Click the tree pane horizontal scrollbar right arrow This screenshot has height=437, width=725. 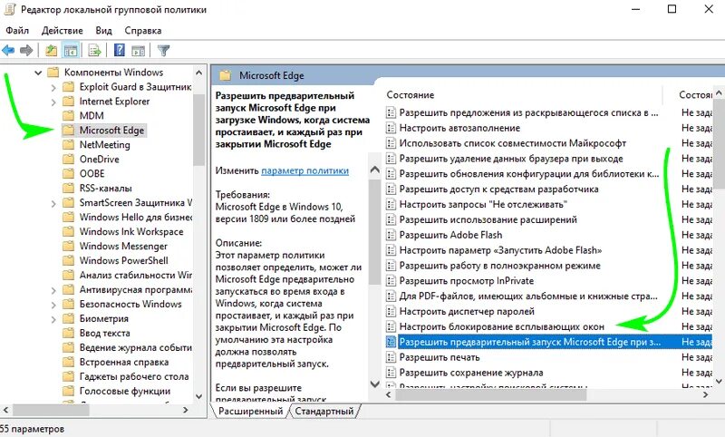point(186,410)
